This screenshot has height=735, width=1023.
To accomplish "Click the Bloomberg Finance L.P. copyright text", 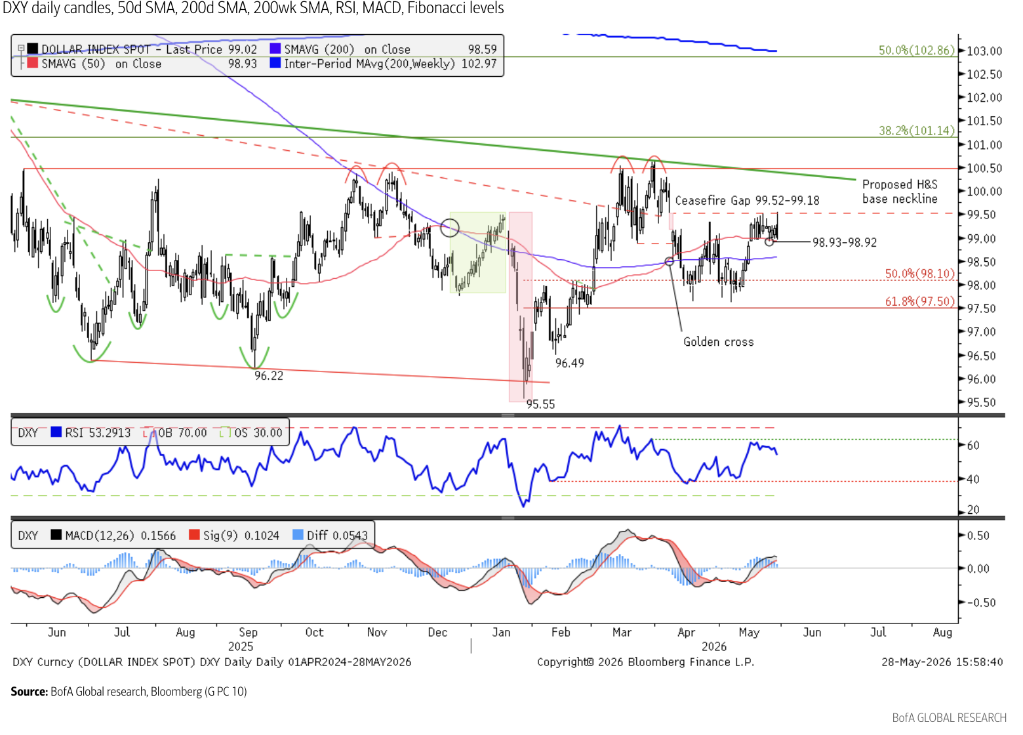I will coord(645,662).
